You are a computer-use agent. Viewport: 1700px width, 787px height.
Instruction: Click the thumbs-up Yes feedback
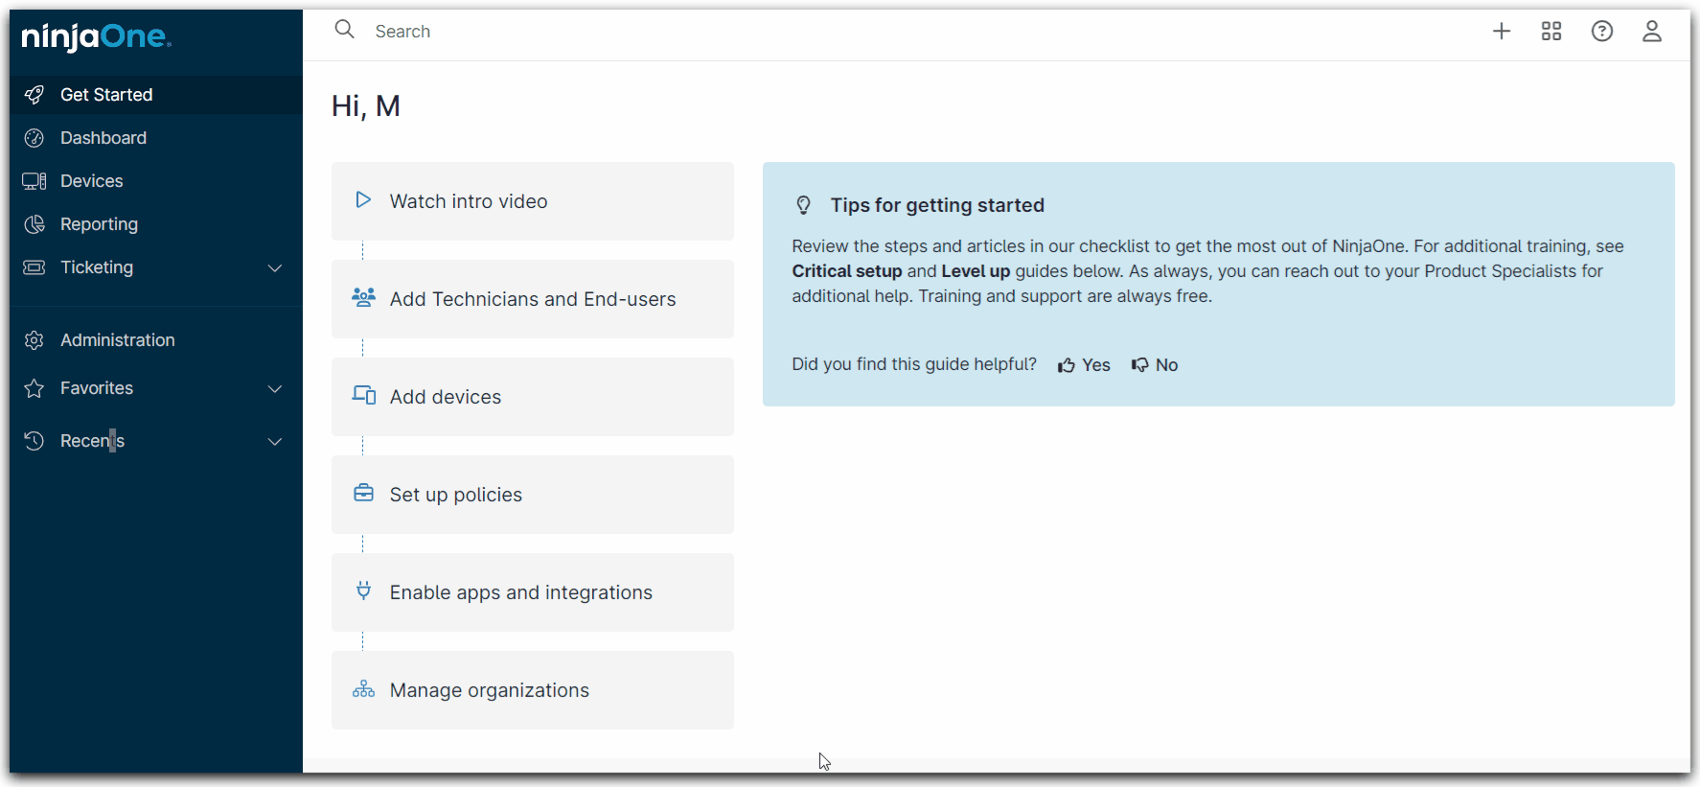pos(1084,365)
